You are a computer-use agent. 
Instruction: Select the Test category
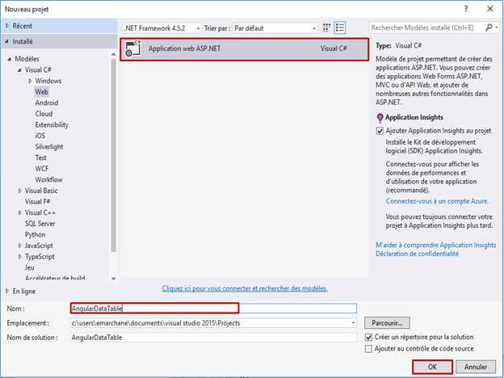[41, 157]
